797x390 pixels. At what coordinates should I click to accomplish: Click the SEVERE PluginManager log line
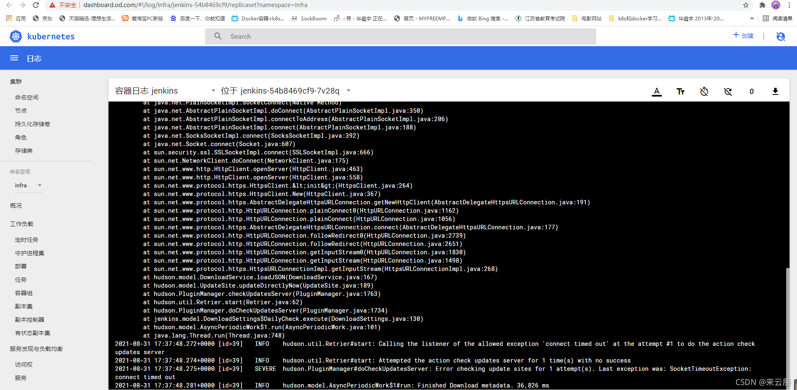point(433,373)
